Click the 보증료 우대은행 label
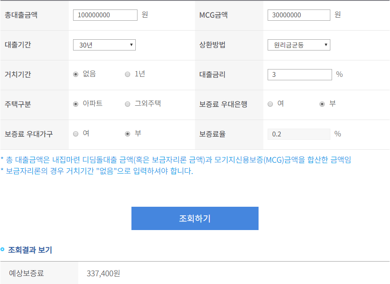Screen dimensions: 390x284 tap(224, 104)
